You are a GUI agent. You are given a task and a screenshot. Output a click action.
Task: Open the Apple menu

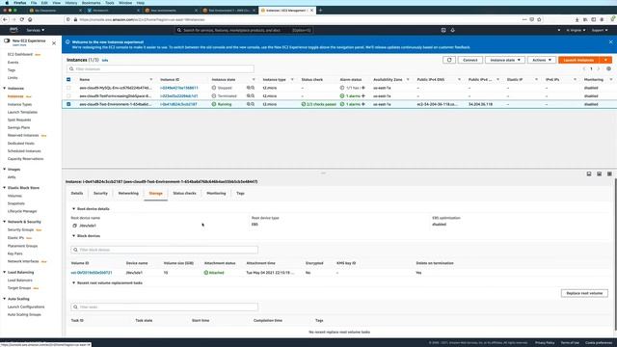(7, 3)
